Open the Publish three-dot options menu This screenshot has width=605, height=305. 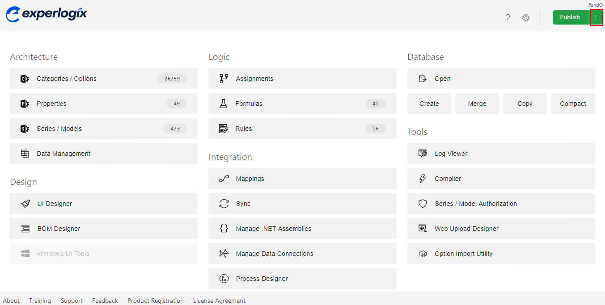(x=596, y=17)
